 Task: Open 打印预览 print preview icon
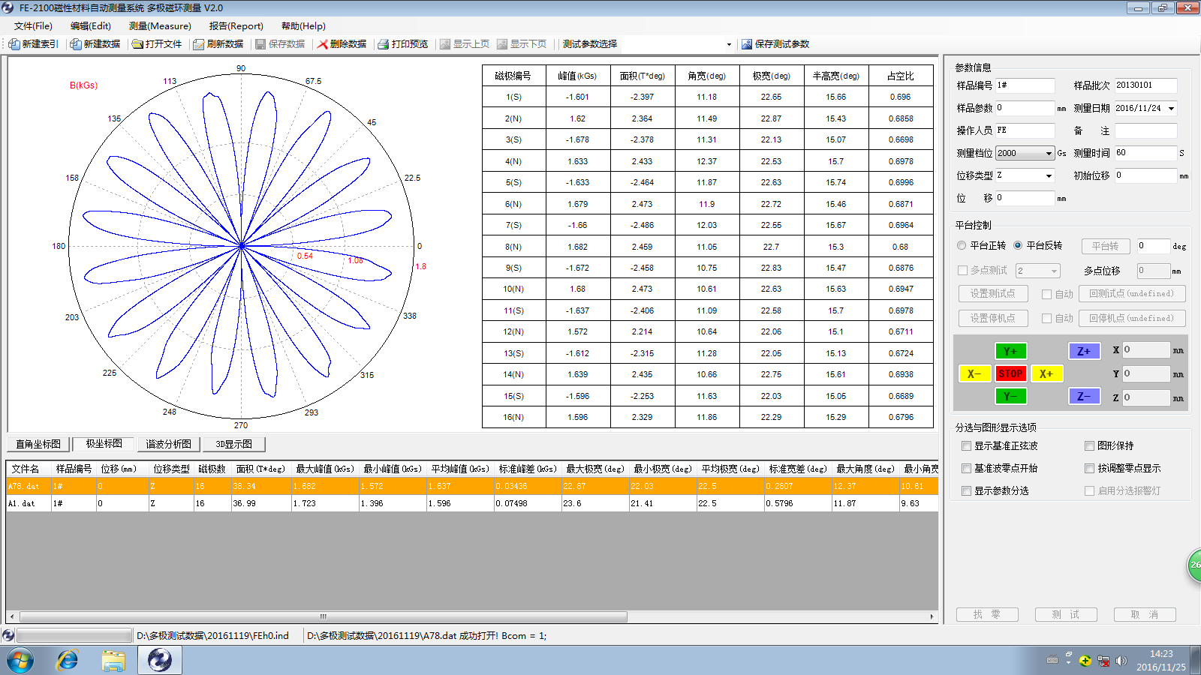pos(384,44)
